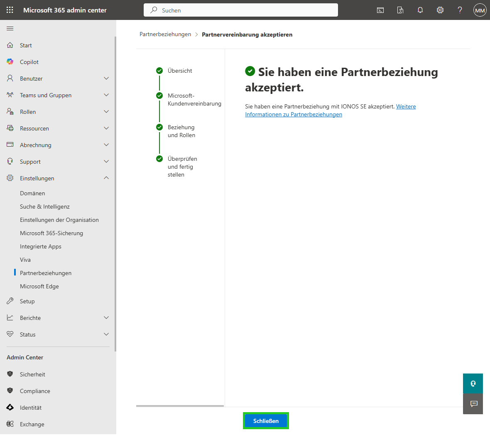Open Domänen under Einstellungen
Image resolution: width=490 pixels, height=435 pixels.
coord(32,193)
